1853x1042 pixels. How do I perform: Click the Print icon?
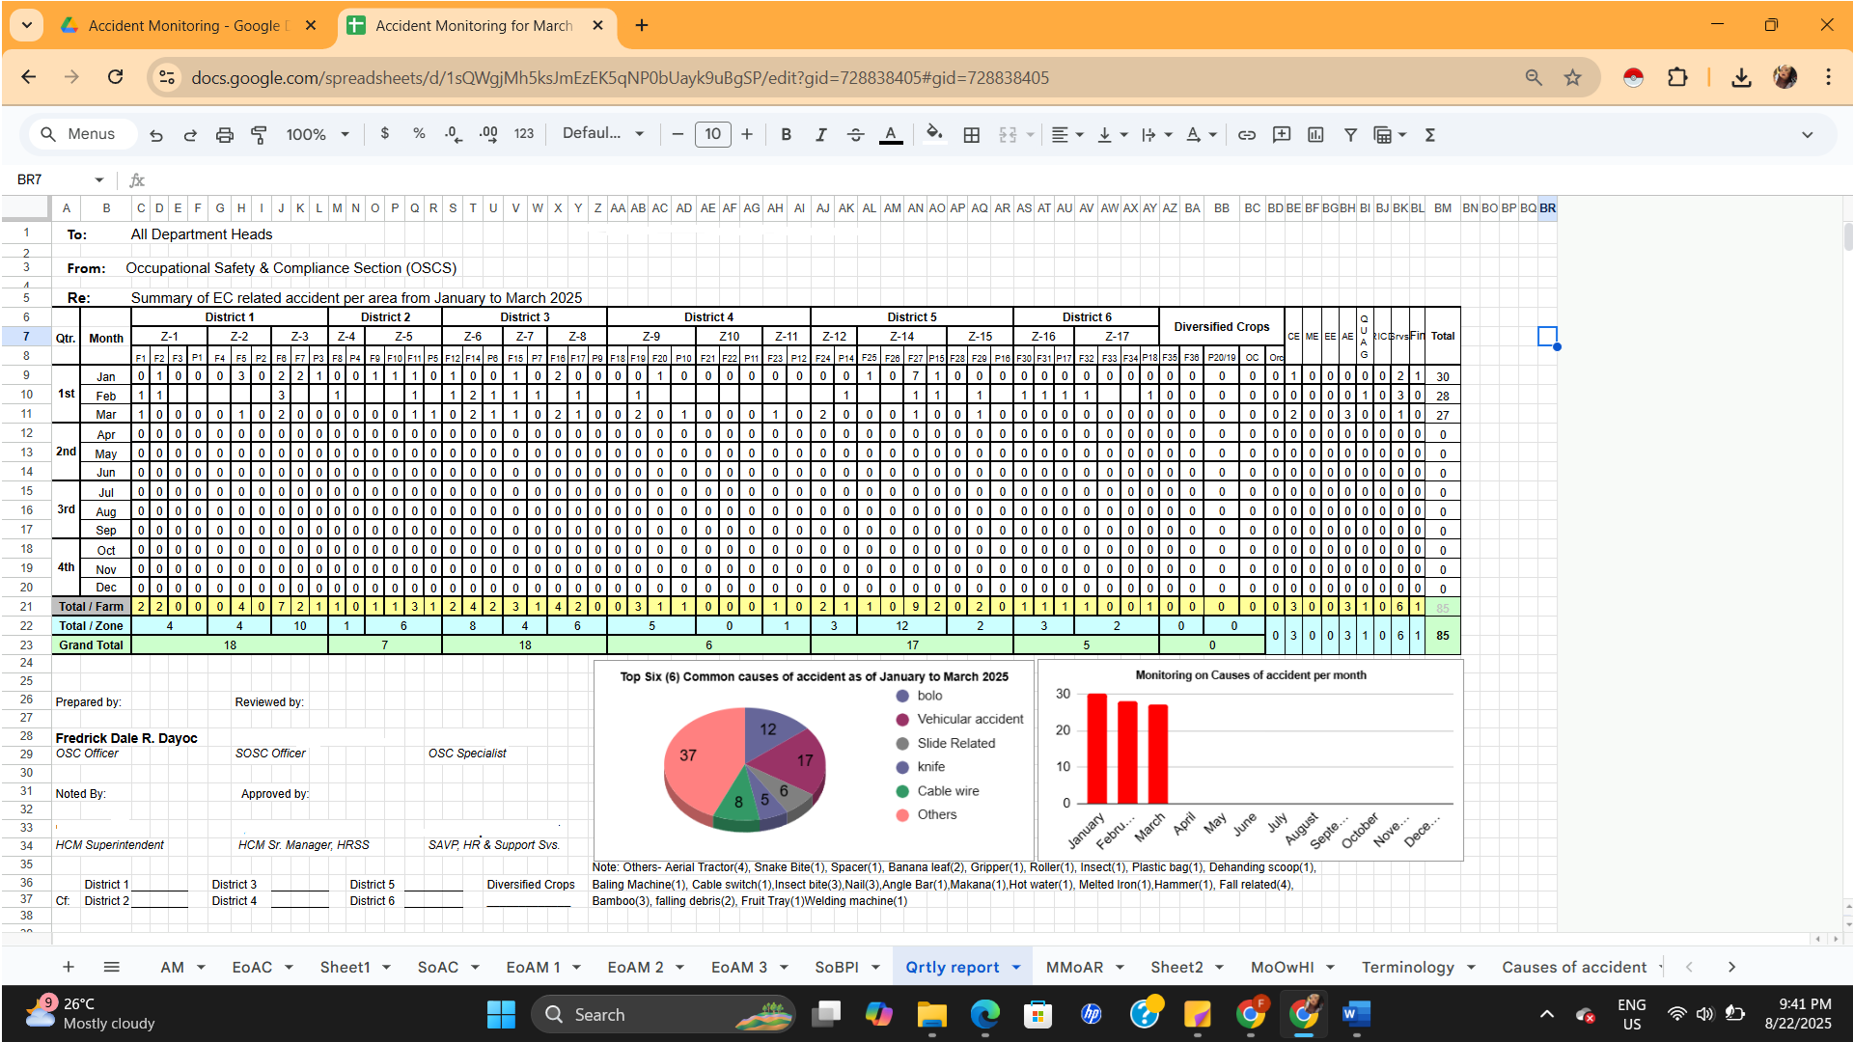pyautogui.click(x=224, y=135)
